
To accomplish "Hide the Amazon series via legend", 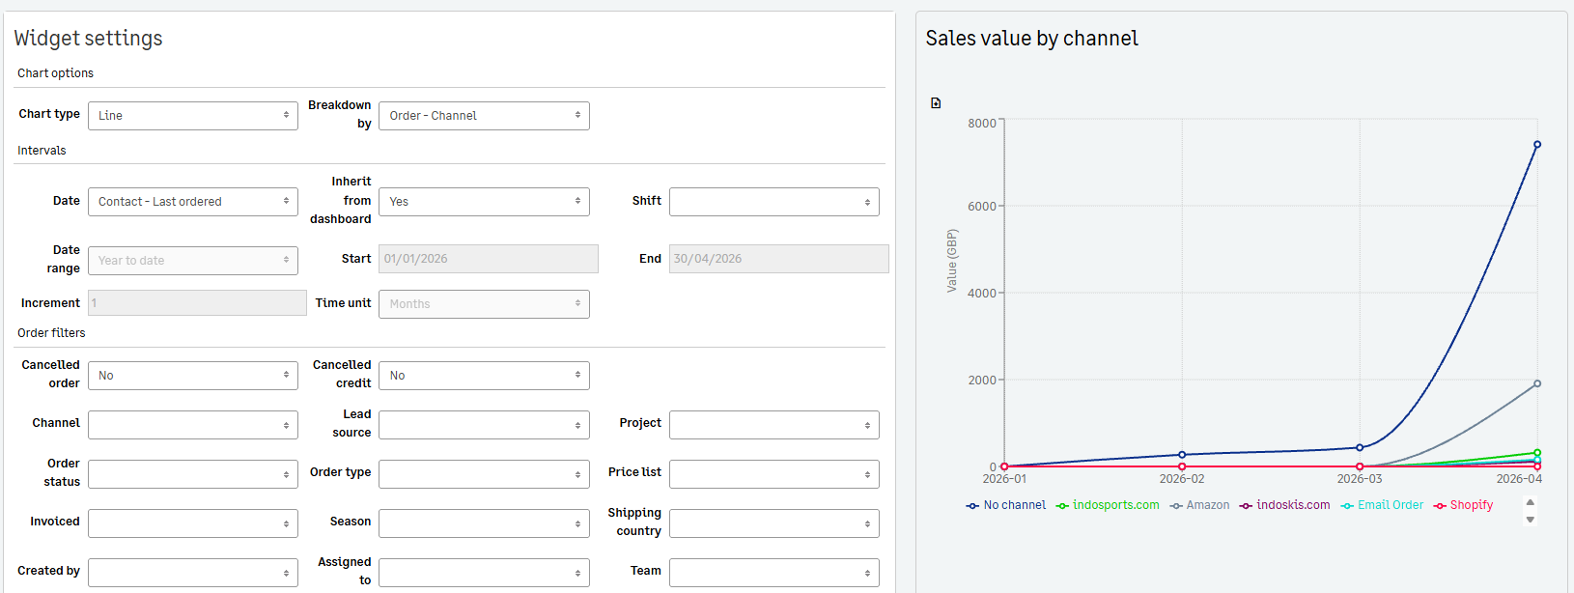I will point(1199,505).
